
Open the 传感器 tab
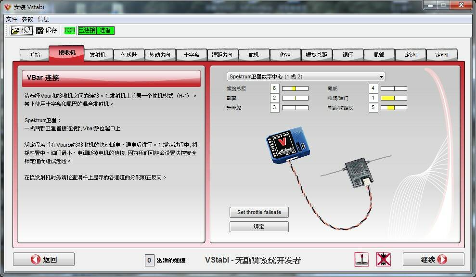tap(129, 55)
